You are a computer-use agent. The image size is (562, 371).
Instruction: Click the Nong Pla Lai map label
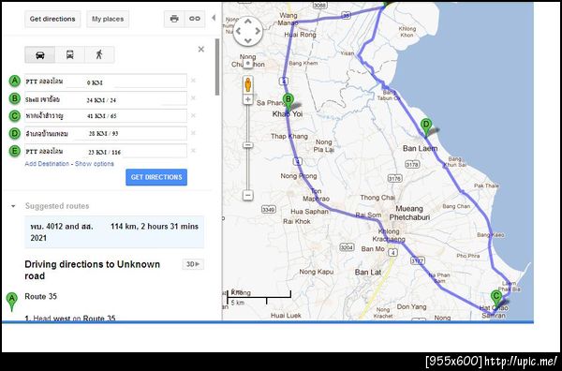pyautogui.click(x=324, y=145)
